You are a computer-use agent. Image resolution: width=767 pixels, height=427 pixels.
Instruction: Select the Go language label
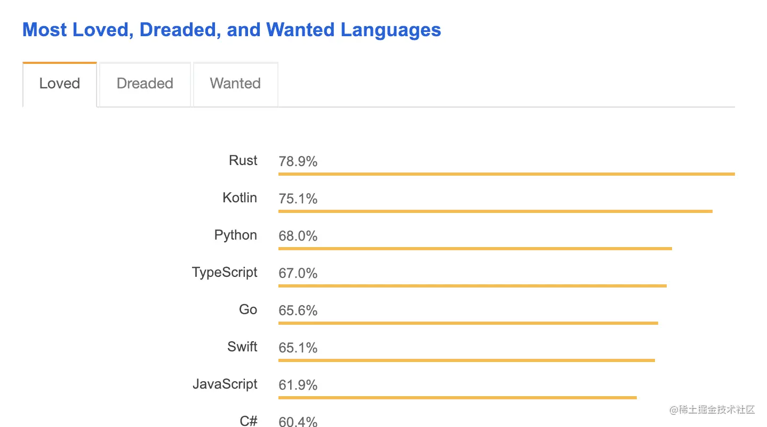click(247, 309)
